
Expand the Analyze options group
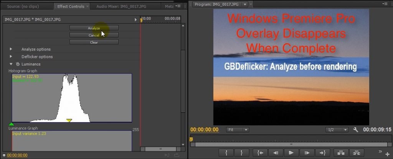11,49
